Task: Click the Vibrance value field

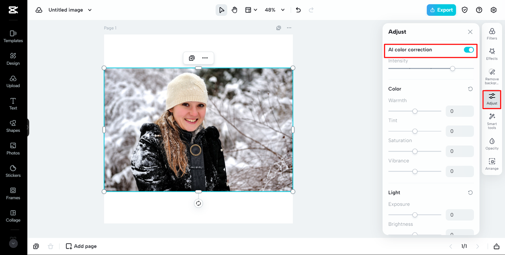Action: 460,171
